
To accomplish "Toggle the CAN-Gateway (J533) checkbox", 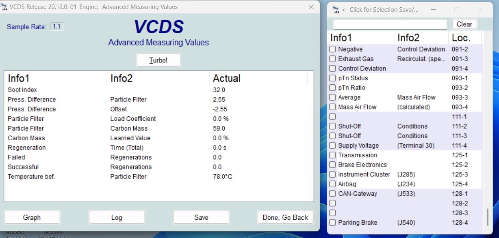I will point(332,194).
